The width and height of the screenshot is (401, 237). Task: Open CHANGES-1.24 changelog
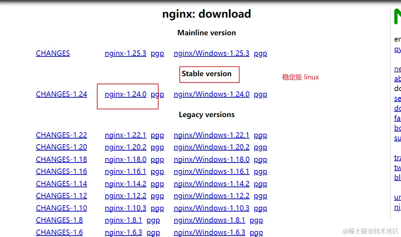pos(61,94)
